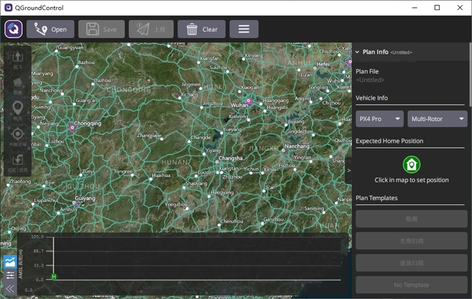472x299 pixels.
Task: Click Yueyang on the map
Action: [x=232, y=129]
